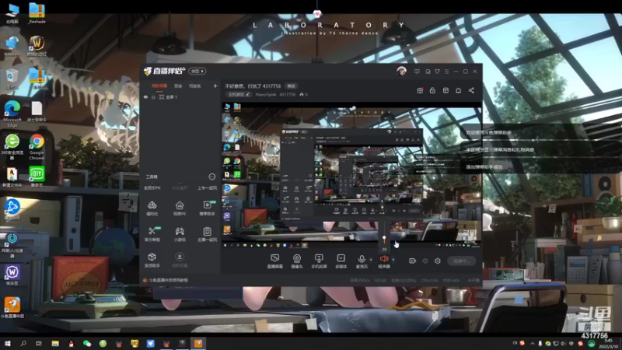Start recording with the camcorder icon
The image size is (622, 350).
click(x=413, y=261)
